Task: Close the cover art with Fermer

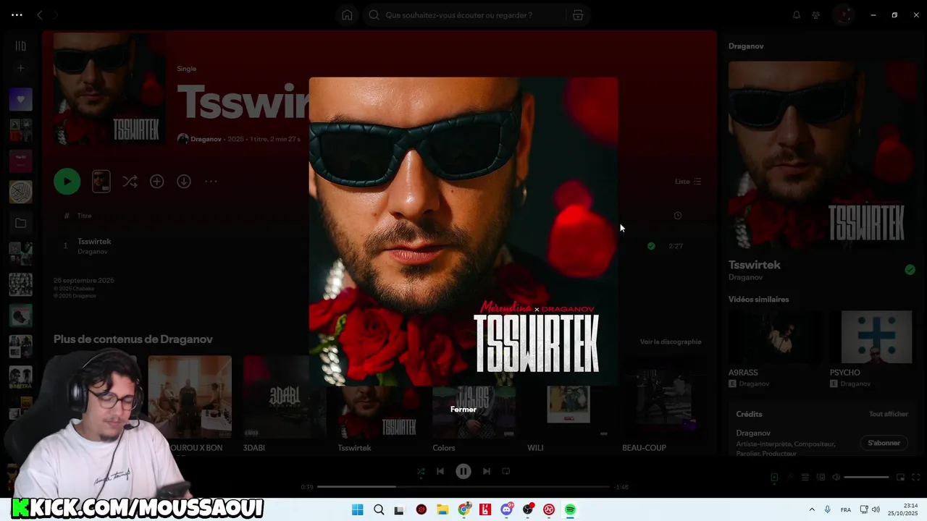Action: click(463, 410)
